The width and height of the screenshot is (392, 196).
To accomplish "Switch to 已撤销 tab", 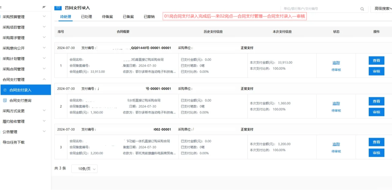I will (x=149, y=17).
